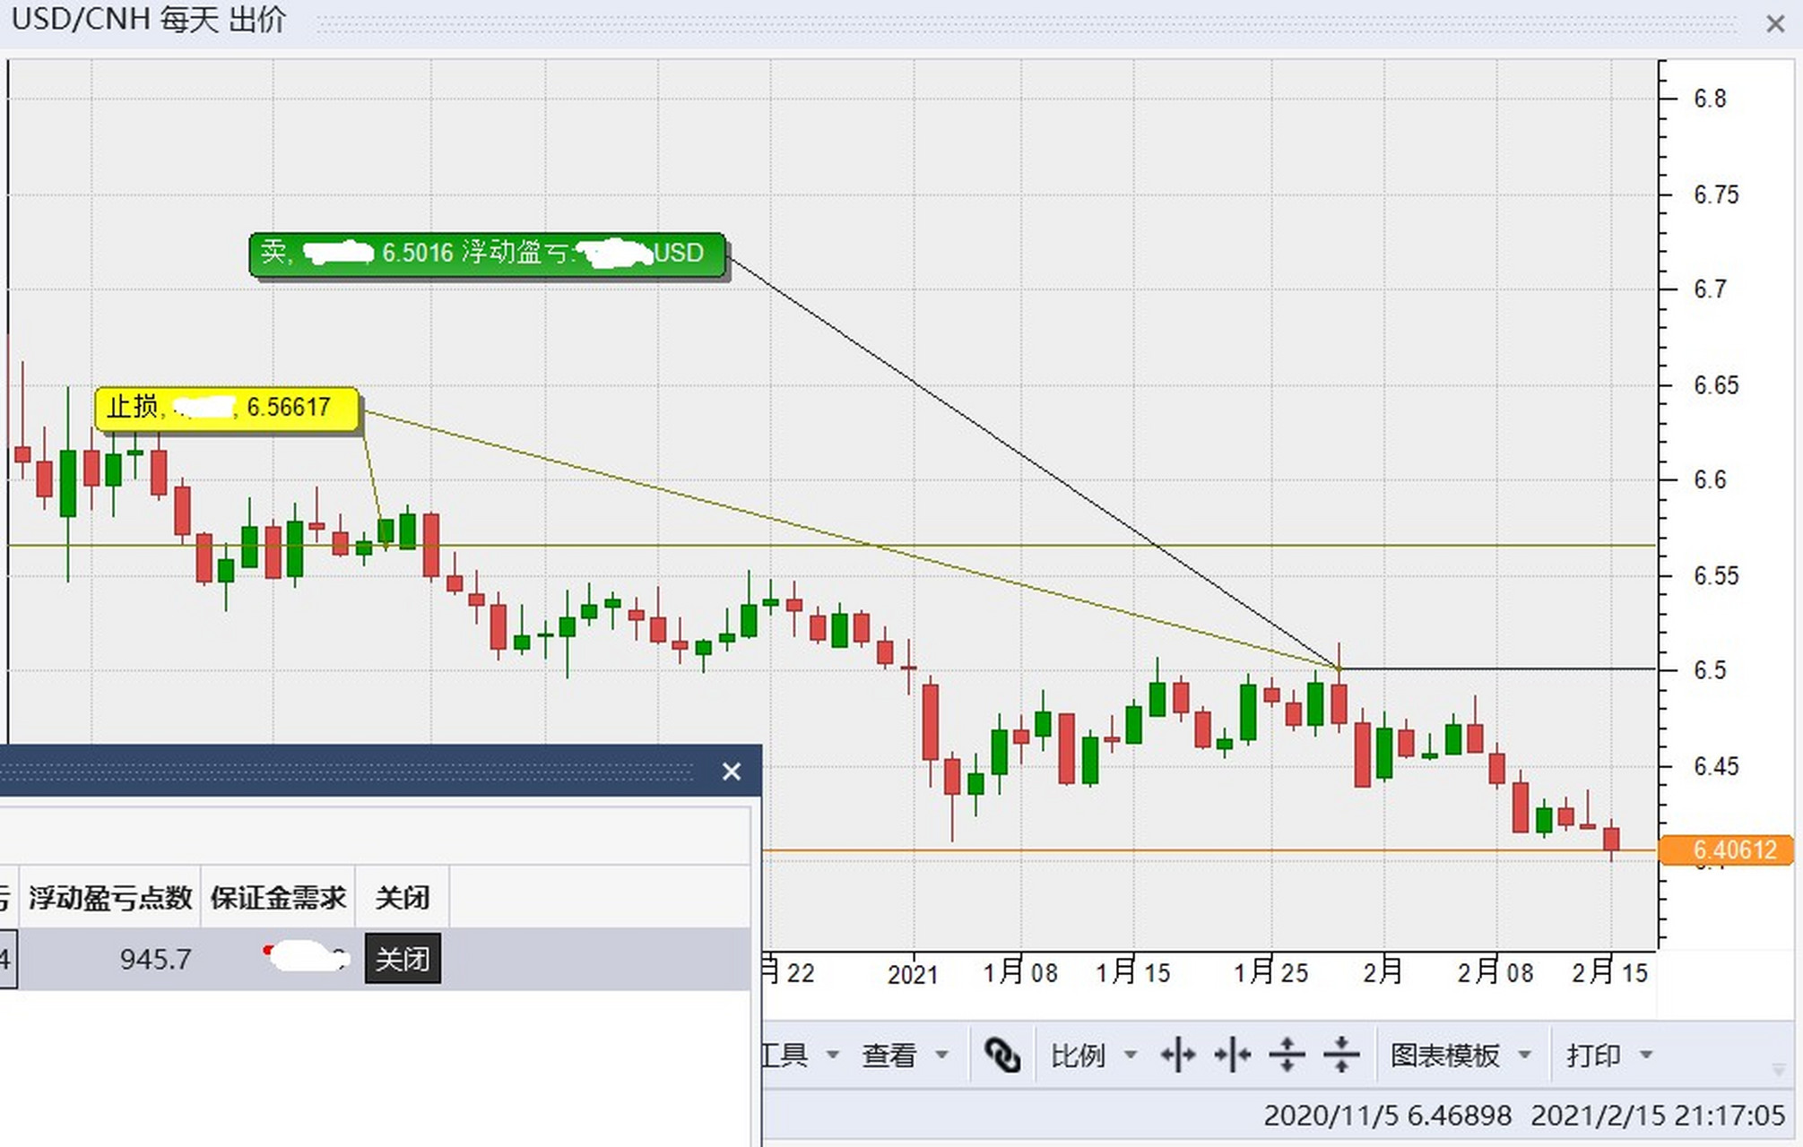Click the 保证金需求 column header
This screenshot has width=1803, height=1147.
pyautogui.click(x=278, y=897)
